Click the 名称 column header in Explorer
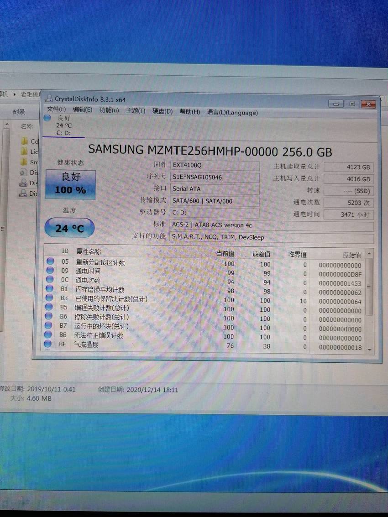Screen dimensions: 388x517 point(26,126)
